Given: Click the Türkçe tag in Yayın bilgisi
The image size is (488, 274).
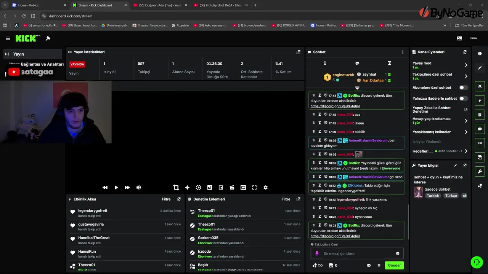Looking at the screenshot, I should pyautogui.click(x=451, y=196).
